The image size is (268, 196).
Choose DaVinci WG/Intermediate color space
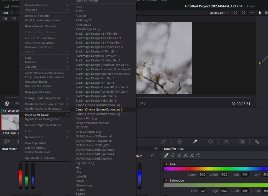pos(103,123)
